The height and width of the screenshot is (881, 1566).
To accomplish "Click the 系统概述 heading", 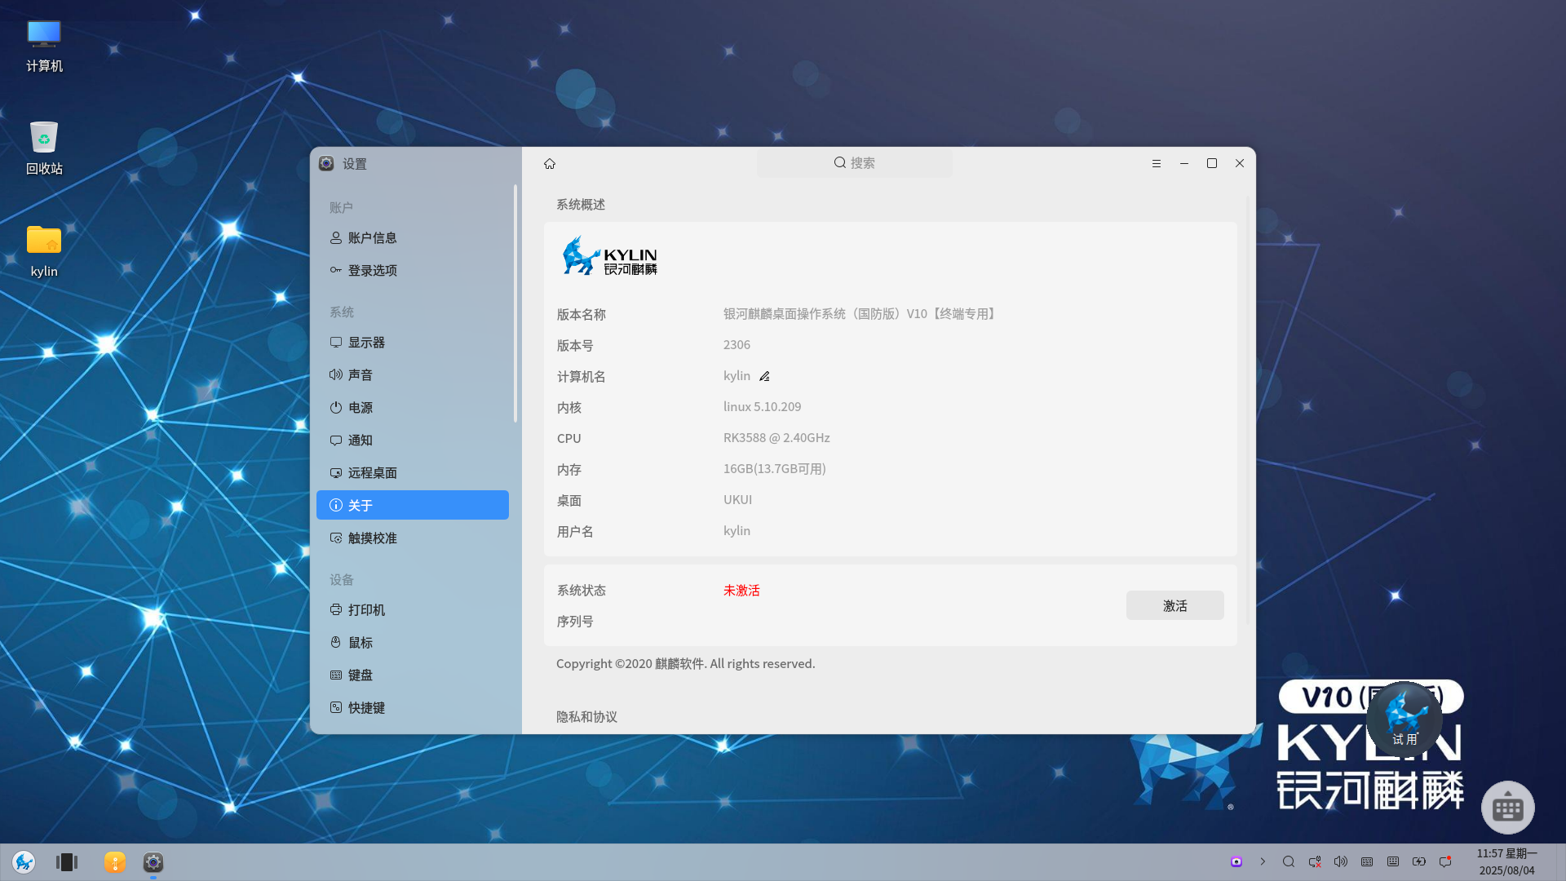I will (580, 204).
